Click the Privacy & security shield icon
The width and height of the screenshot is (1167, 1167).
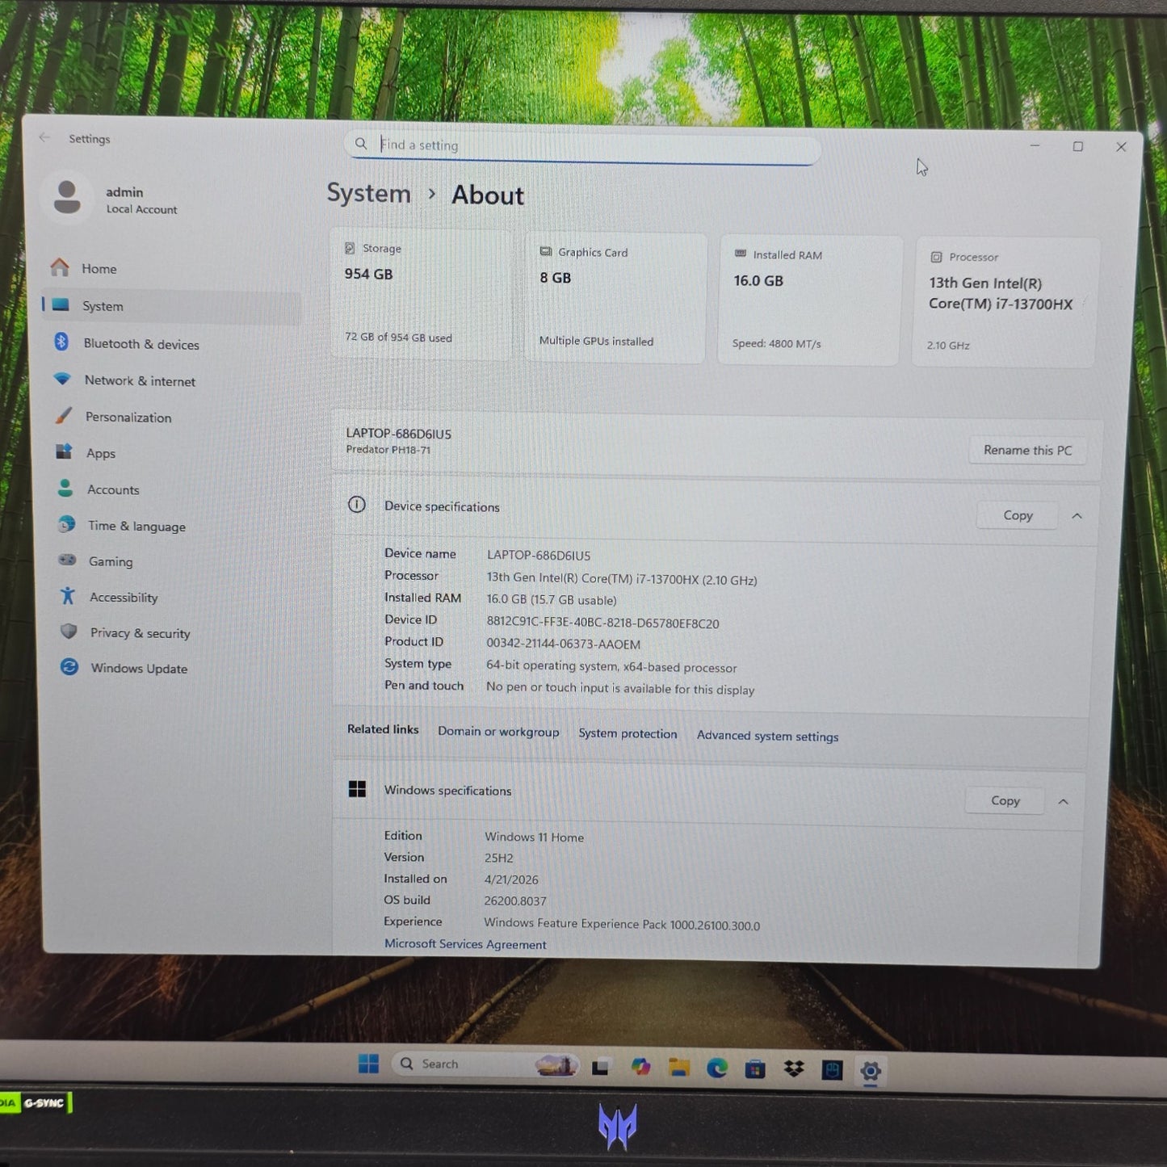[x=69, y=632]
